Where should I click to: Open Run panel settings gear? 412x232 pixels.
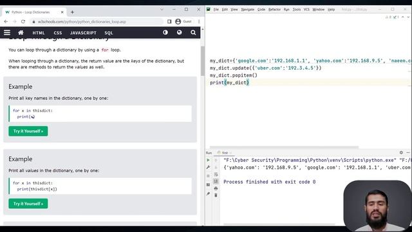pyautogui.click(x=401, y=152)
